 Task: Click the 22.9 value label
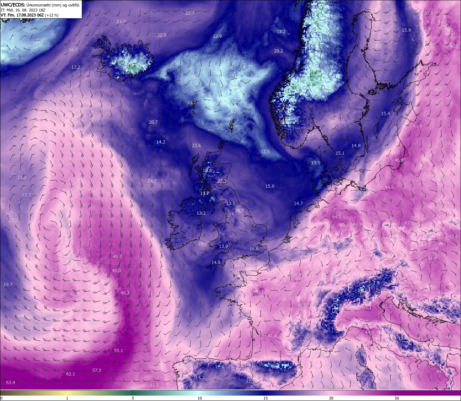[x=162, y=35]
